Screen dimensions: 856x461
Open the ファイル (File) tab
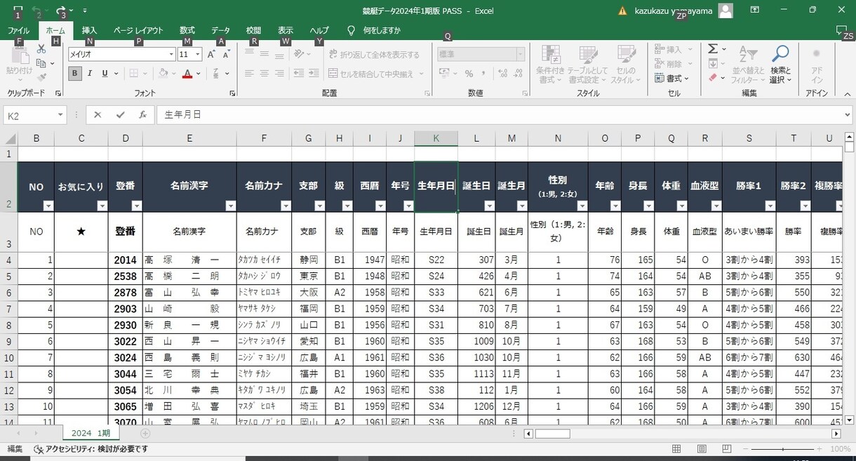tap(18, 31)
